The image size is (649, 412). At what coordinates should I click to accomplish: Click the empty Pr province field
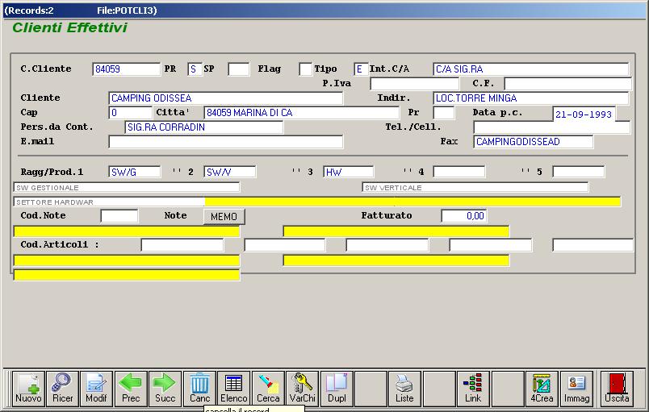pyautogui.click(x=444, y=112)
